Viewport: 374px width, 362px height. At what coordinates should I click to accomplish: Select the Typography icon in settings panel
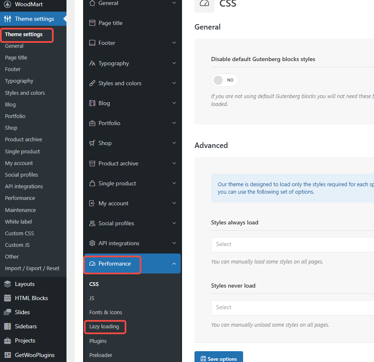point(91,63)
